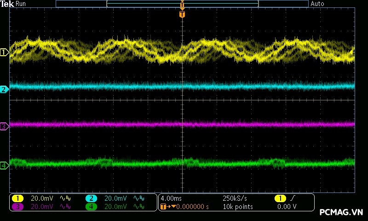
Task: Click the magenta channel 3 badge
Action: click(x=17, y=207)
